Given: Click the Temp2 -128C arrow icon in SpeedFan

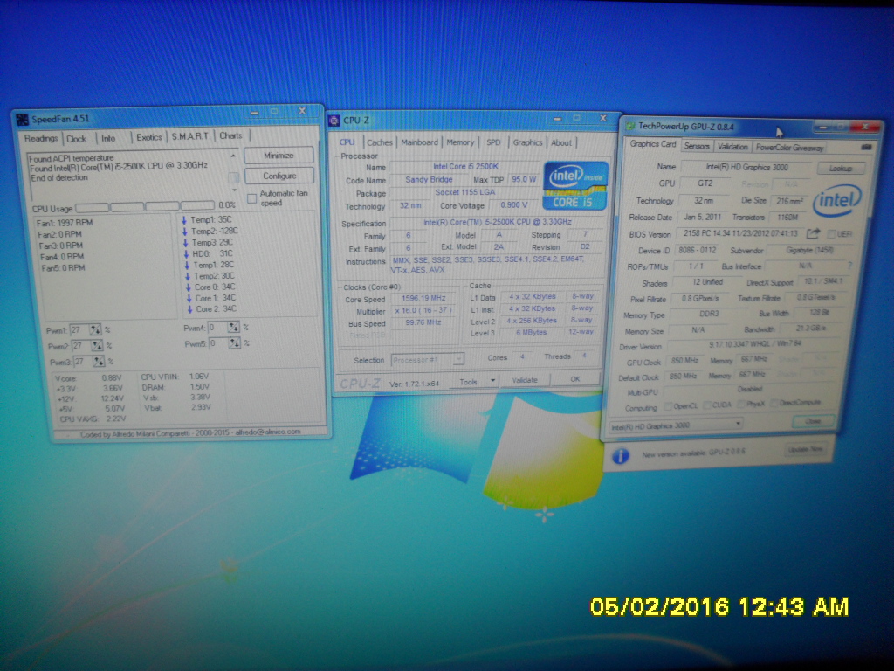Looking at the screenshot, I should click(185, 231).
